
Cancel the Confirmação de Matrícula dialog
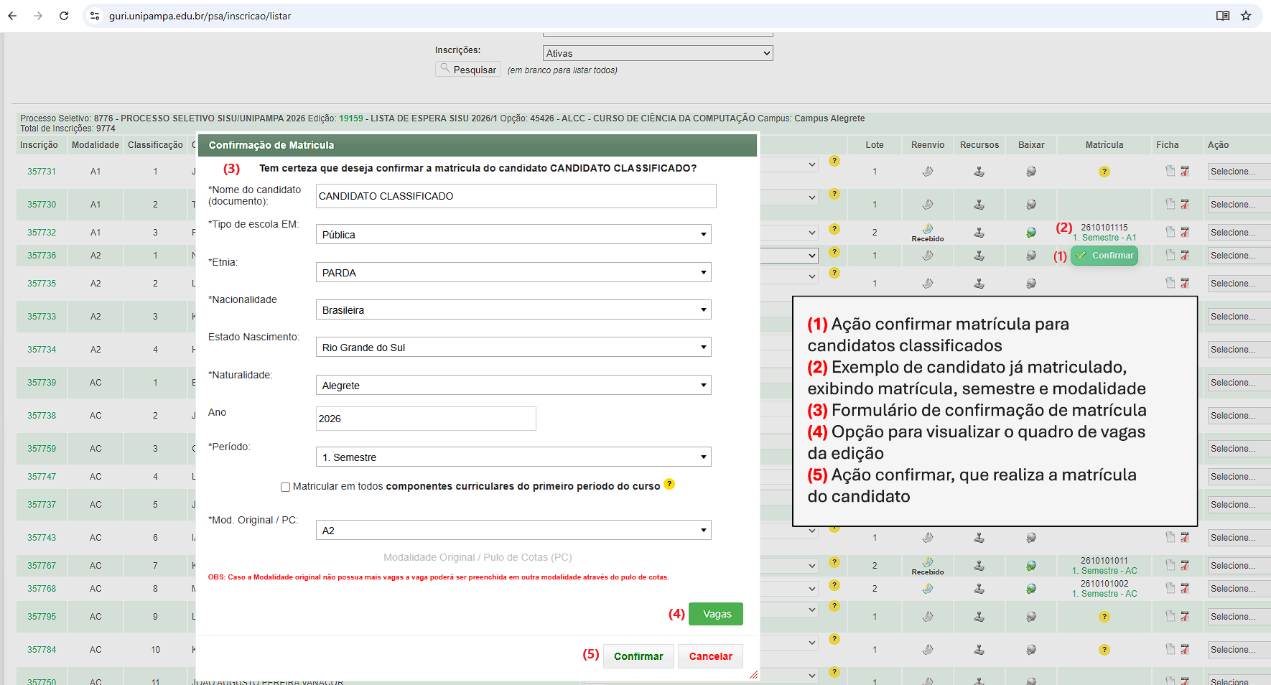pyautogui.click(x=711, y=656)
